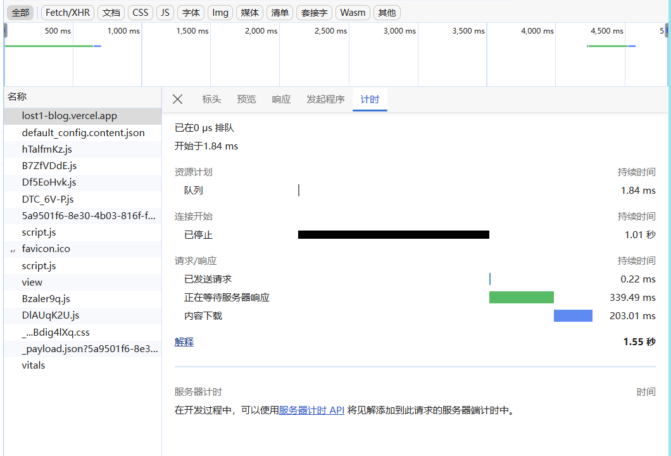Enable the Fetch/XHR filter
Viewport: 671px width, 456px height.
click(x=67, y=13)
